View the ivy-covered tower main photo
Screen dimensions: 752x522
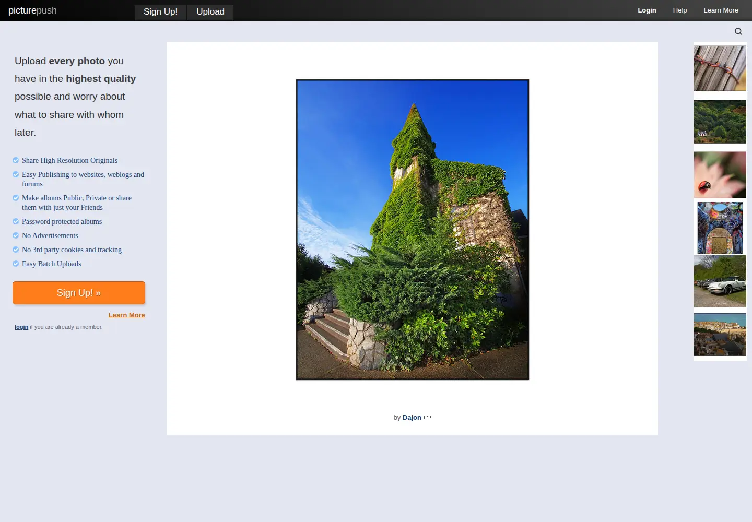click(x=413, y=230)
